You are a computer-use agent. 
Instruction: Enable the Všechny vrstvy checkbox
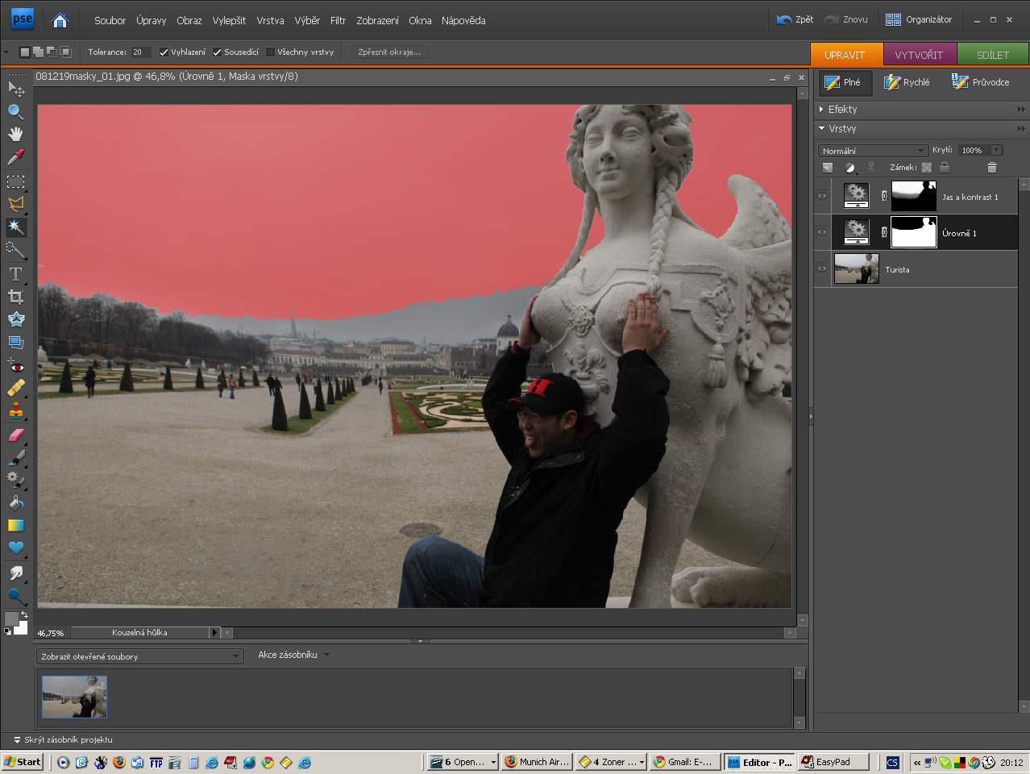tap(270, 52)
